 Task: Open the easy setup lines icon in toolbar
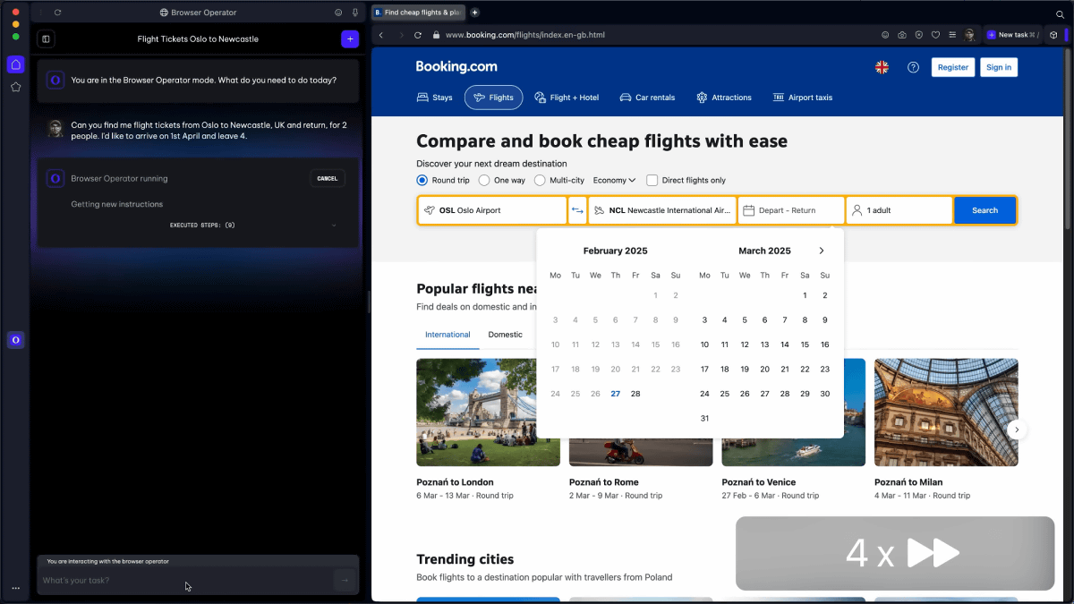[x=953, y=35]
